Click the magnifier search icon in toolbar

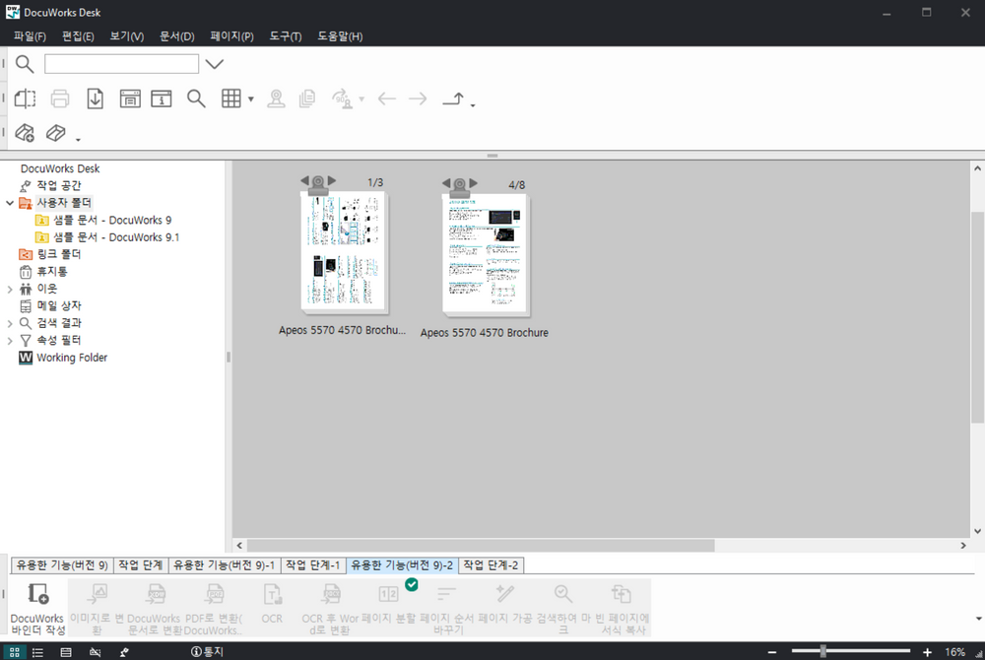click(196, 99)
